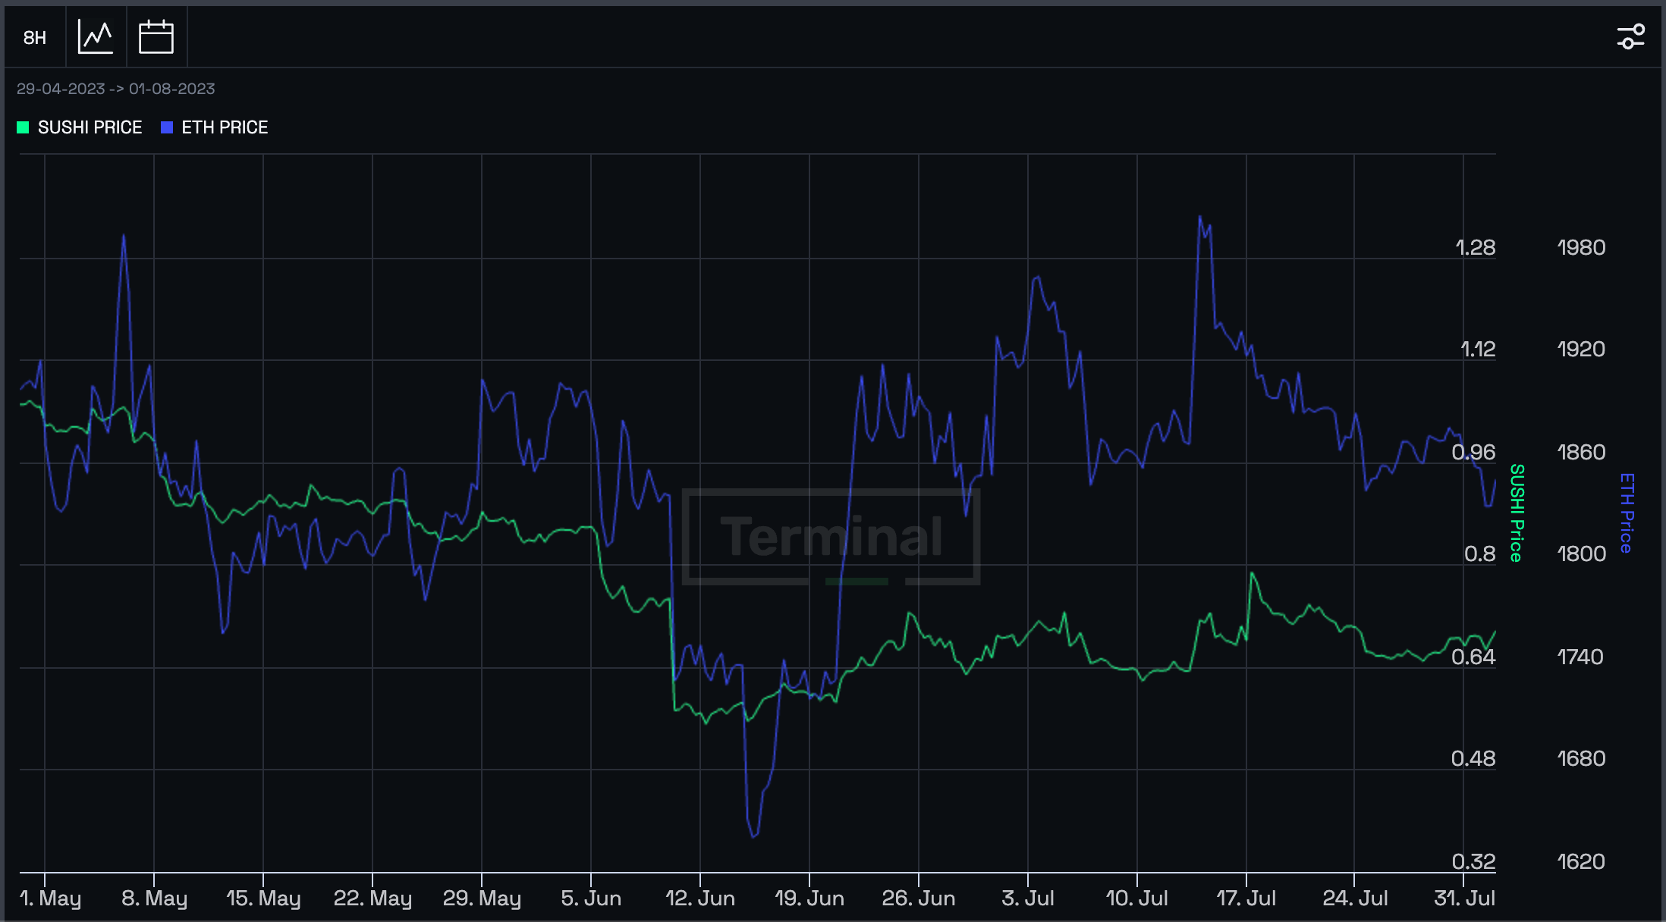Screen dimensions: 1666x922
Task: Click the 15. May x-axis label
Action: 263,898
